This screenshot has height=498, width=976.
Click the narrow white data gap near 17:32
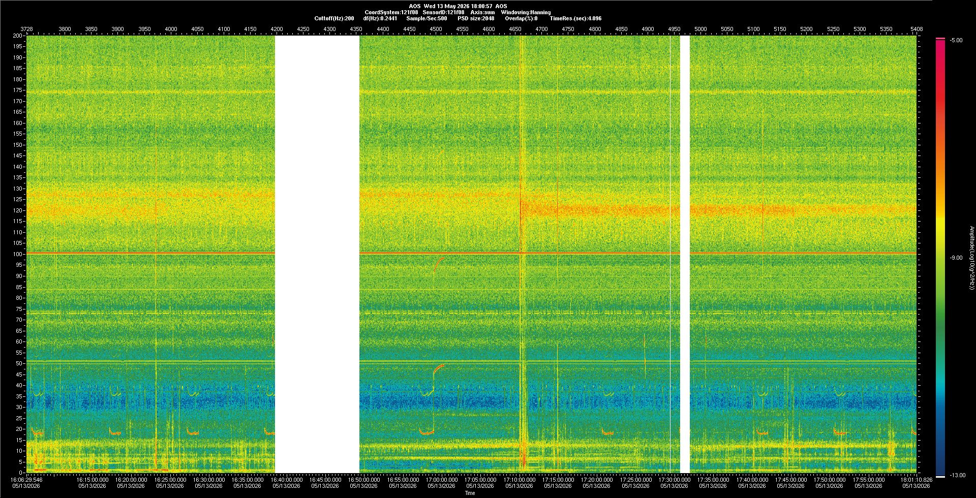685,254
